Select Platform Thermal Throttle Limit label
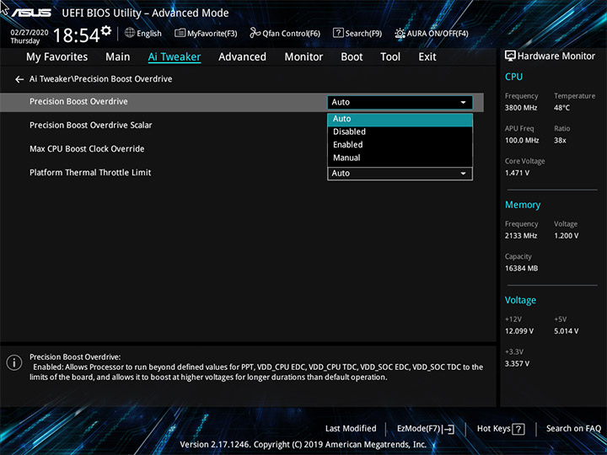Image resolution: width=607 pixels, height=455 pixels. [90, 173]
